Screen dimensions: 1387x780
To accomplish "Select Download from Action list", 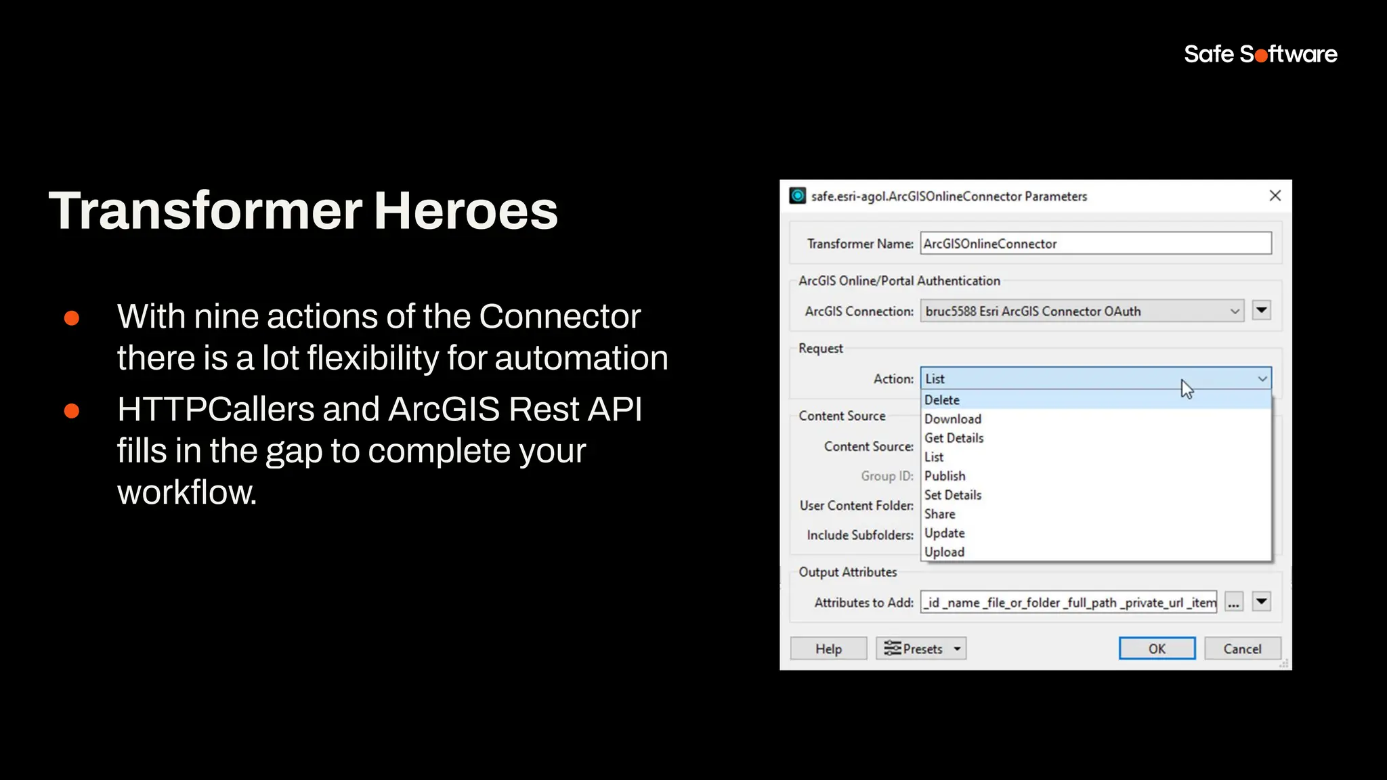I will tap(1096, 419).
